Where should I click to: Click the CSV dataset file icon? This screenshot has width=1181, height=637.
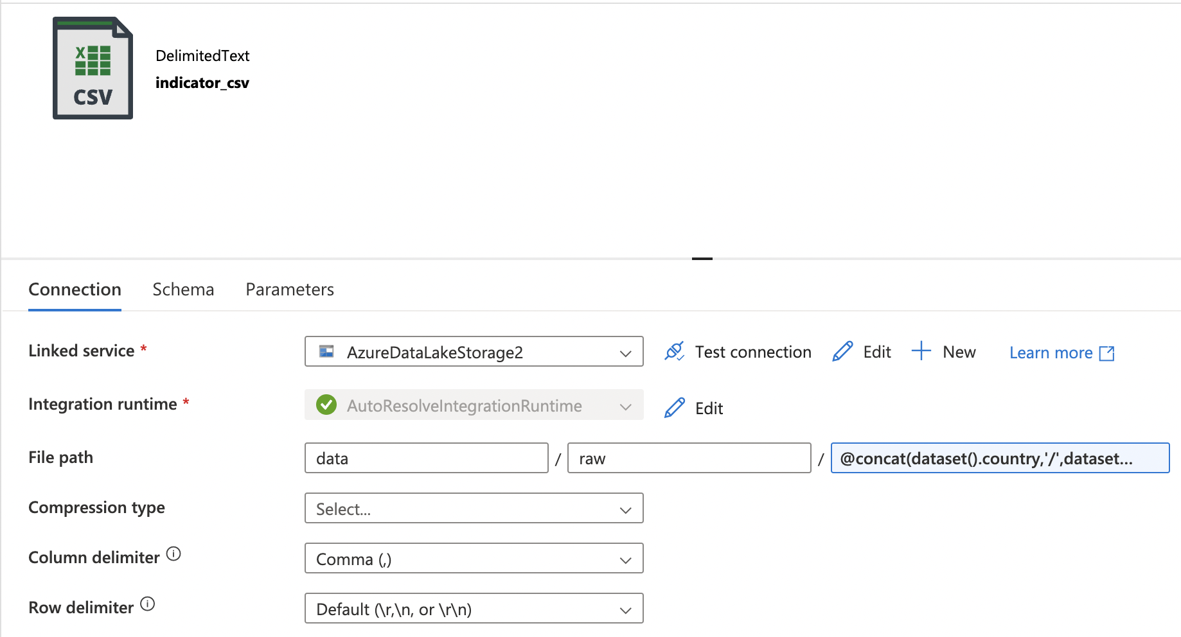coord(93,68)
